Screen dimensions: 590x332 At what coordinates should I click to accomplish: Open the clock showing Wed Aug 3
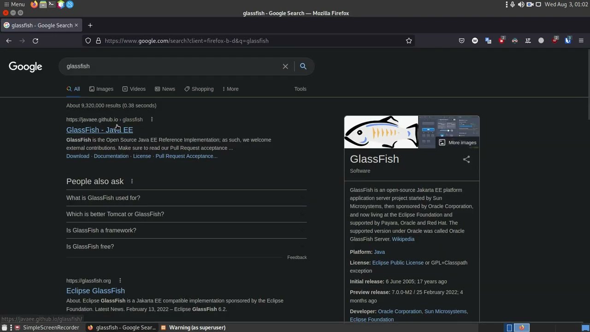(x=566, y=4)
